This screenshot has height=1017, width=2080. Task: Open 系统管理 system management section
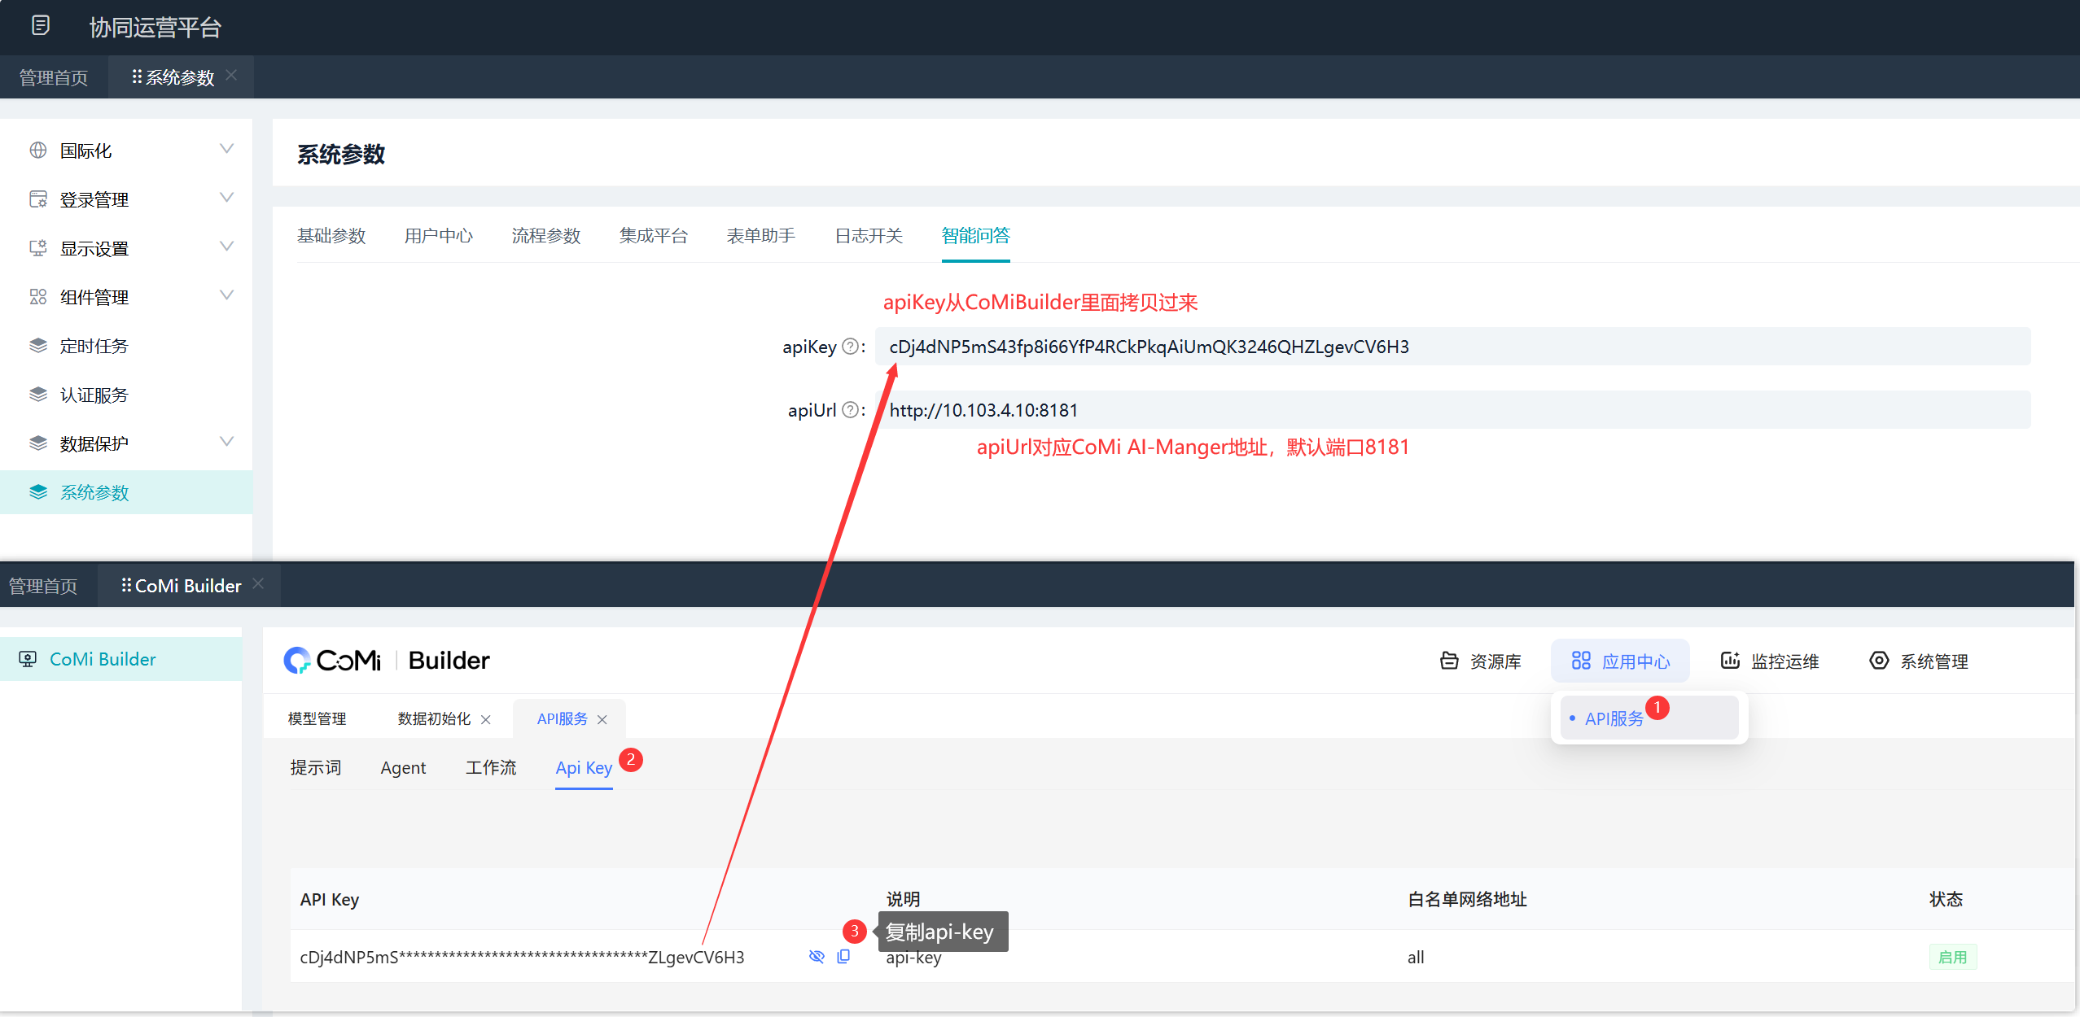click(1919, 661)
